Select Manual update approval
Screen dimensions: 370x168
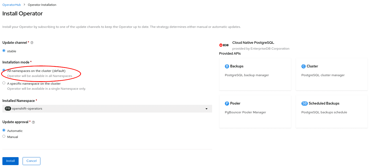coord(4,136)
